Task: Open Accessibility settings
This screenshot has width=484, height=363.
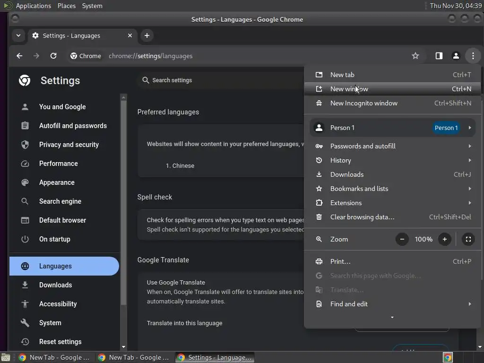Action: click(x=64, y=304)
